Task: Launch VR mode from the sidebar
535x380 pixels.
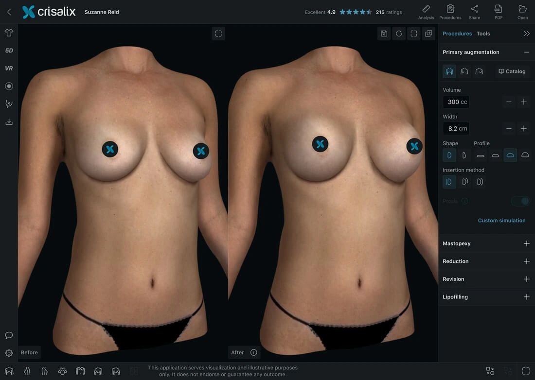Action: [8, 68]
